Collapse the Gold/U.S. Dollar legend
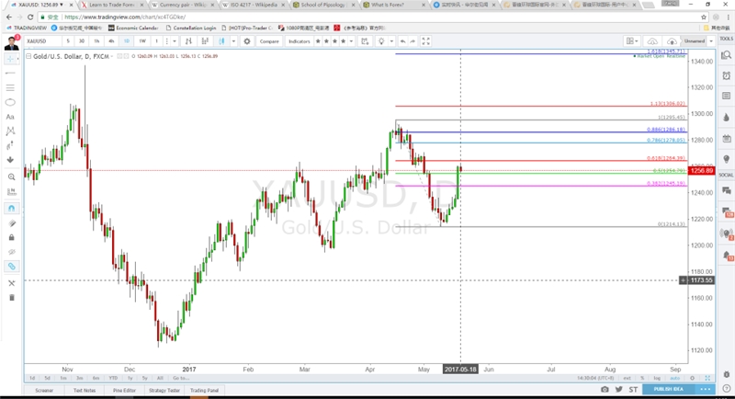This screenshot has width=735, height=399. (x=28, y=56)
